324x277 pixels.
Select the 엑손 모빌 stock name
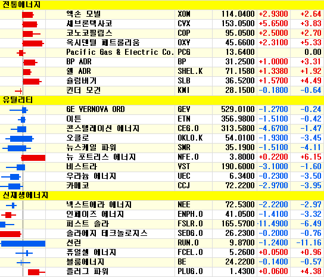click(x=83, y=14)
